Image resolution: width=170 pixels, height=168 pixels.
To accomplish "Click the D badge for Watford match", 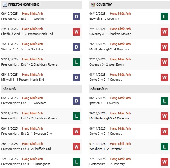I will click(x=76, y=47).
